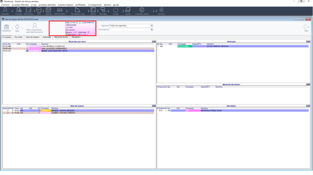Open Direcciones address book icon
The height and width of the screenshot is (175, 313).
(x=28, y=11)
